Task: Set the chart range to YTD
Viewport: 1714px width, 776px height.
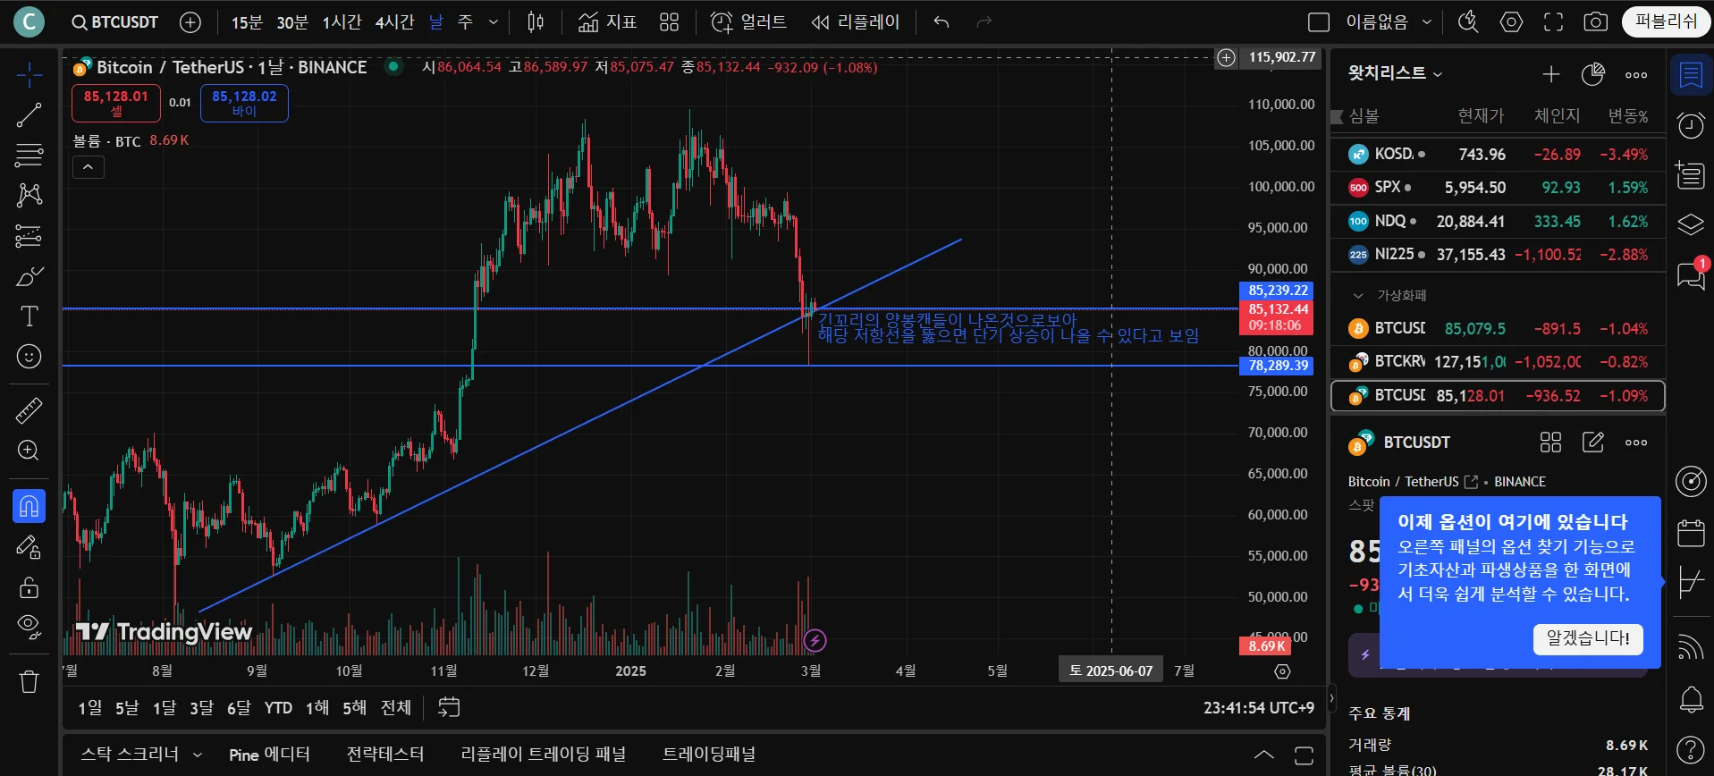Action: pyautogui.click(x=278, y=708)
